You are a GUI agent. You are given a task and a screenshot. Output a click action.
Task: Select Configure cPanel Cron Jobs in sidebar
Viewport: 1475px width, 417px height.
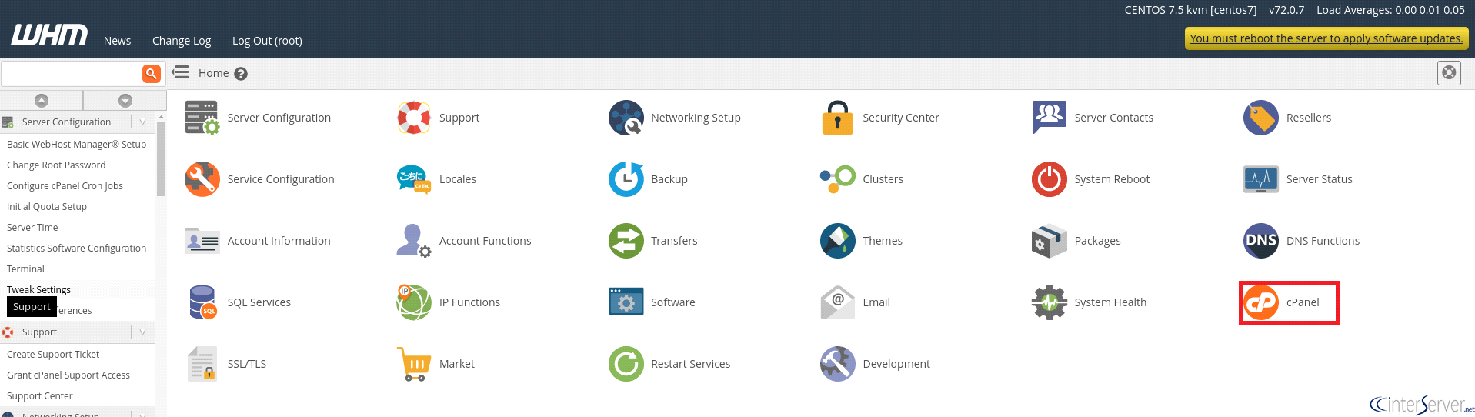coord(65,185)
